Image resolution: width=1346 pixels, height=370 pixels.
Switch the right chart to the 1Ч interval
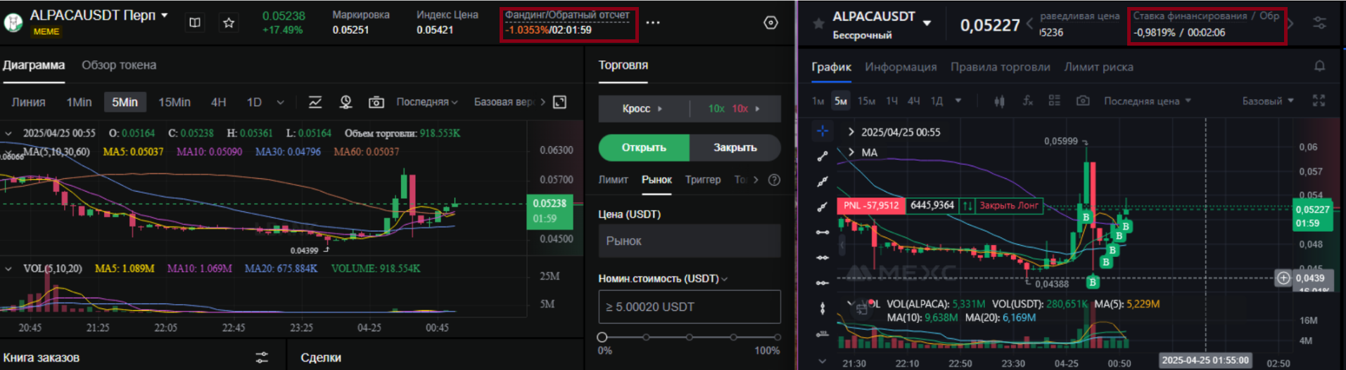(x=891, y=101)
